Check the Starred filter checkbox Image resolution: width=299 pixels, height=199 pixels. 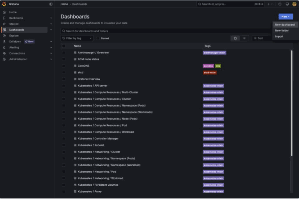click(x=98, y=38)
